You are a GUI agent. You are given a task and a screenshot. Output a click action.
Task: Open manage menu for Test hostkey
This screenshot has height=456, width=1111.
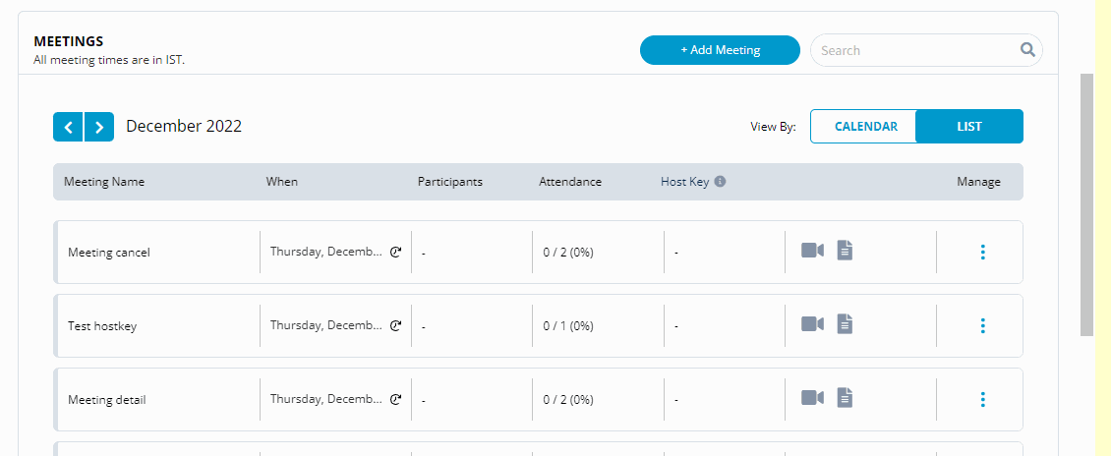[x=982, y=326]
